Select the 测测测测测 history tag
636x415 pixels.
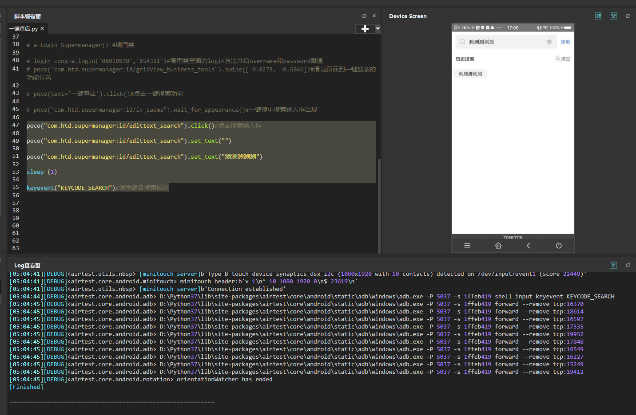coord(470,74)
